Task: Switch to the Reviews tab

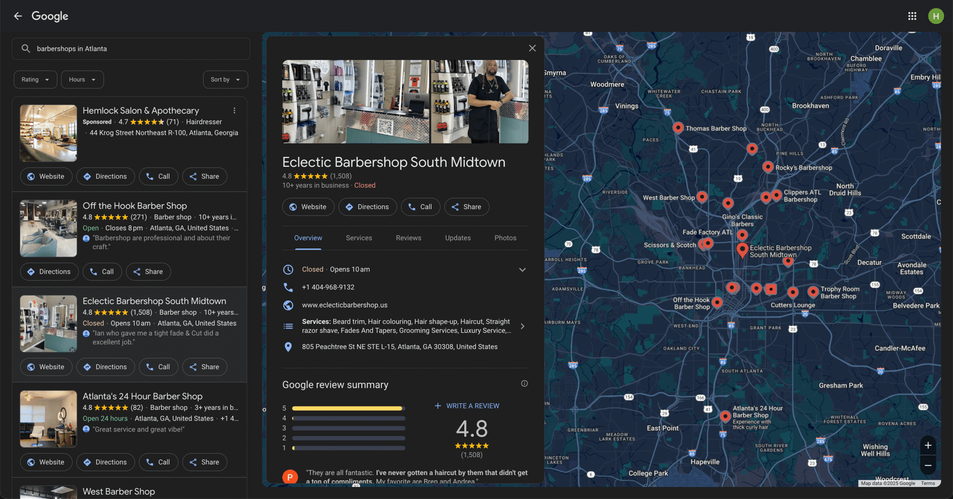Action: point(409,238)
